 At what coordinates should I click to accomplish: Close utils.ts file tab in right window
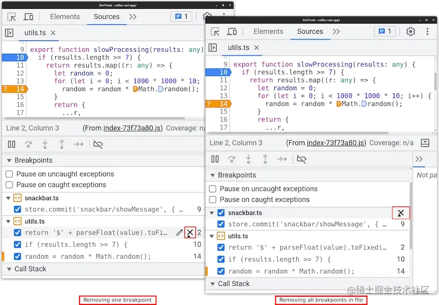[257, 48]
